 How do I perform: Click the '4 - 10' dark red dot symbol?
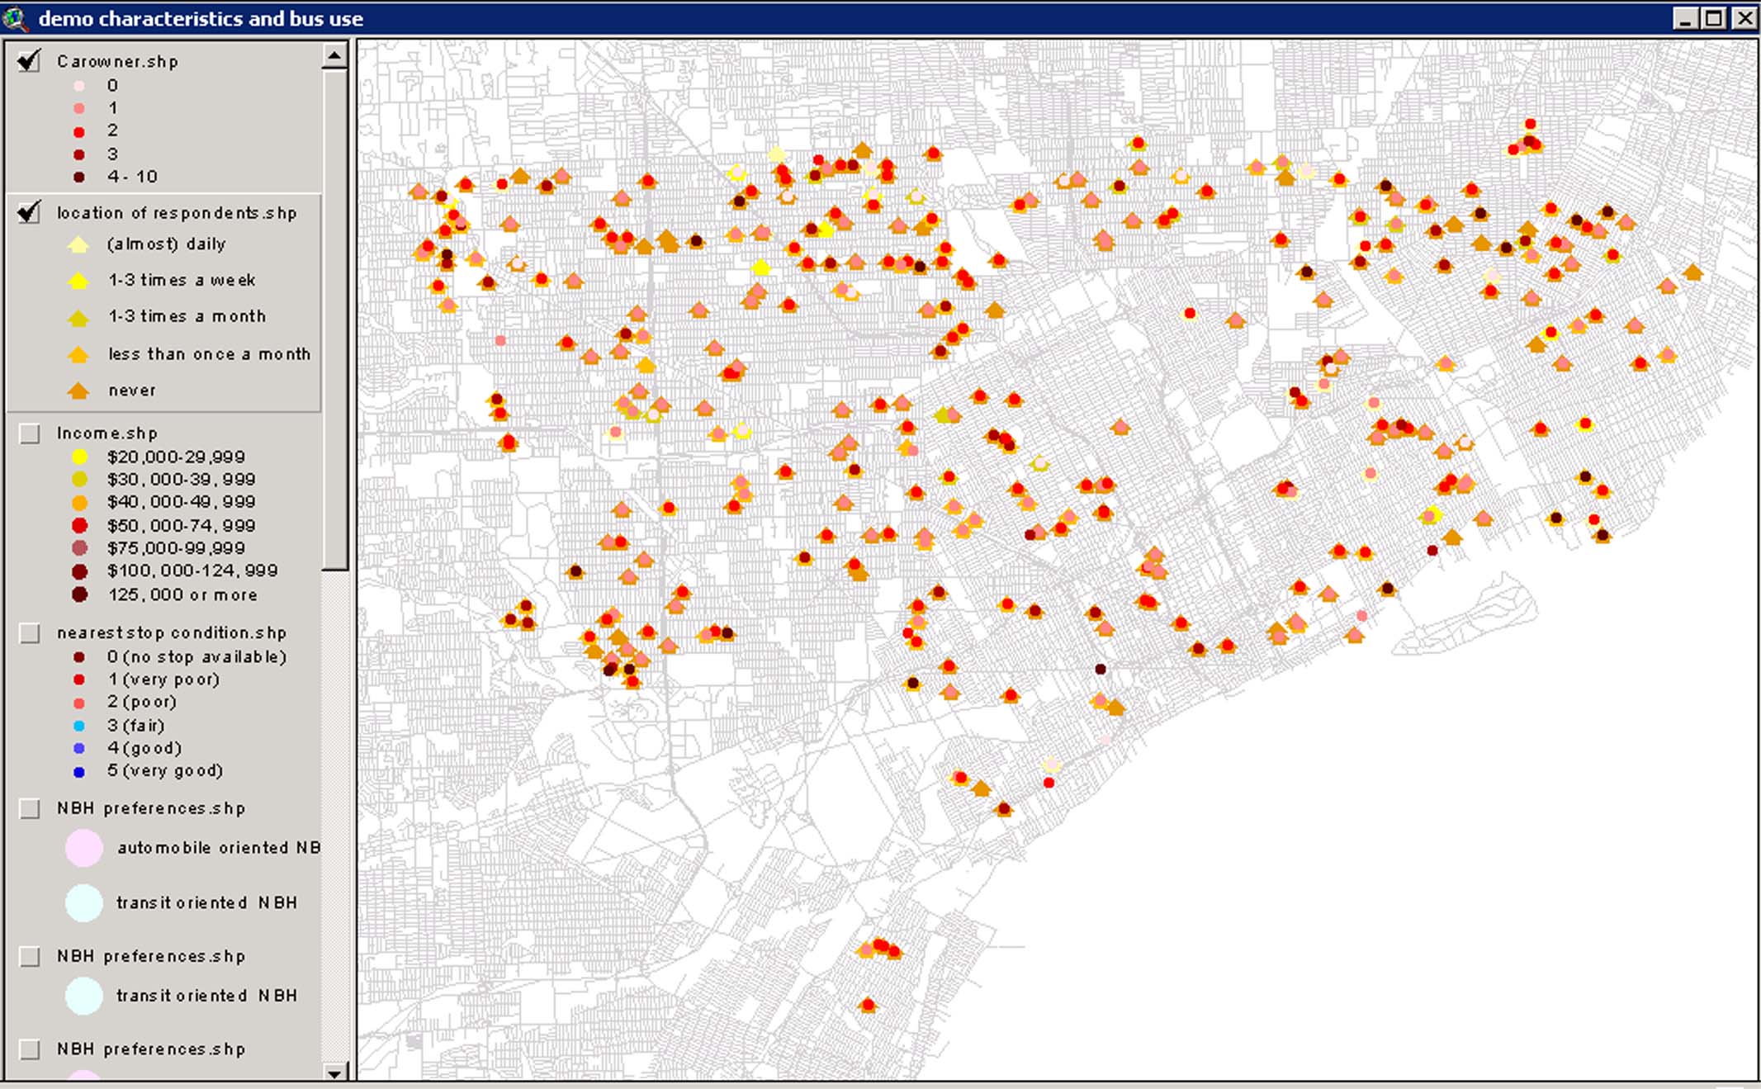coord(79,177)
